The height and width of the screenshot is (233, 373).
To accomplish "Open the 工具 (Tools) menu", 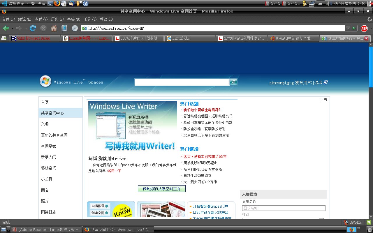I will [x=90, y=19].
